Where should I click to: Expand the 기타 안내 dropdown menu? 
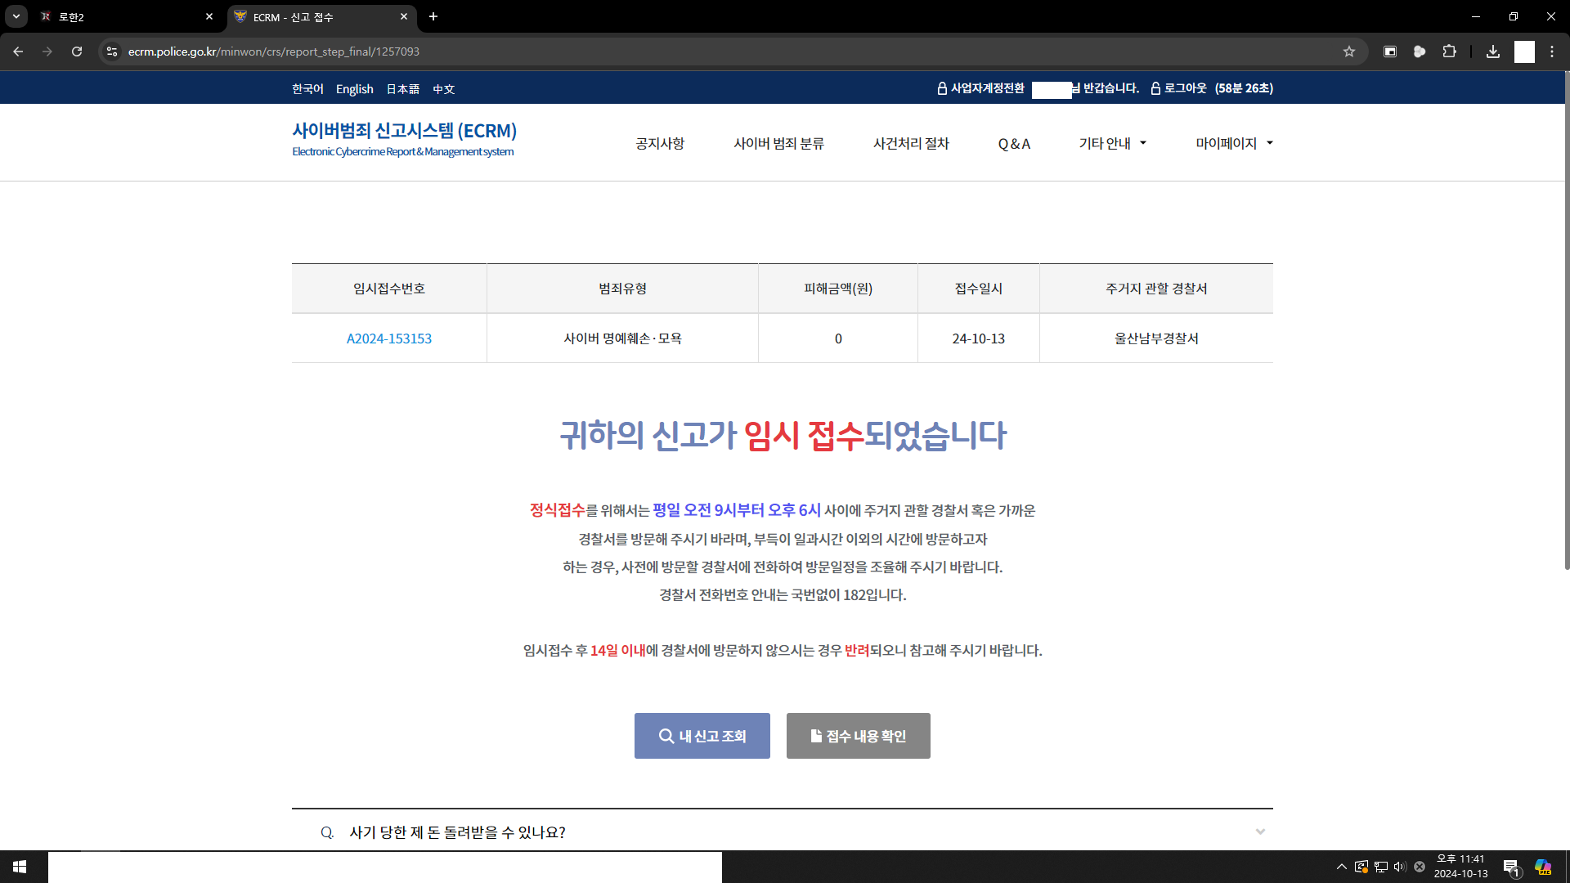click(1112, 144)
